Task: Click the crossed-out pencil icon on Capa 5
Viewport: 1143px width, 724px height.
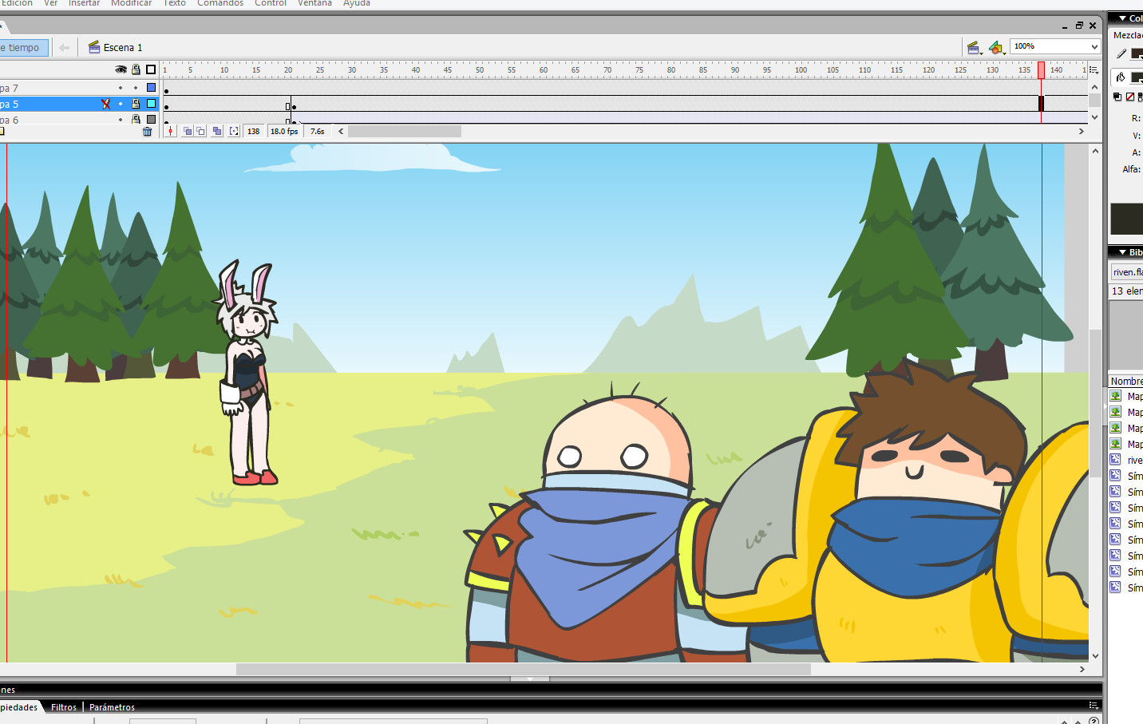Action: [105, 104]
